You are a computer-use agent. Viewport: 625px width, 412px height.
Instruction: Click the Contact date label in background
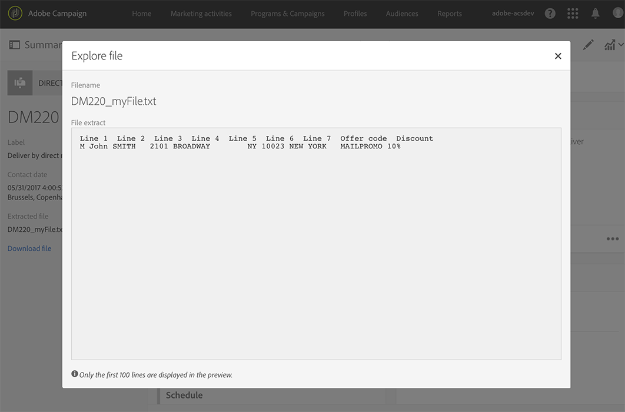(27, 175)
